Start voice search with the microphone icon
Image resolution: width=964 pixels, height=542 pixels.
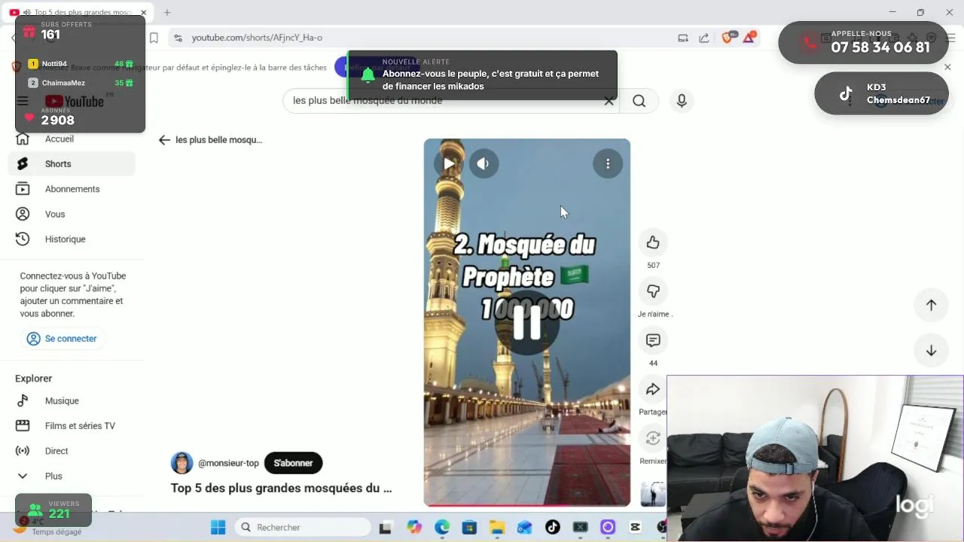682,101
